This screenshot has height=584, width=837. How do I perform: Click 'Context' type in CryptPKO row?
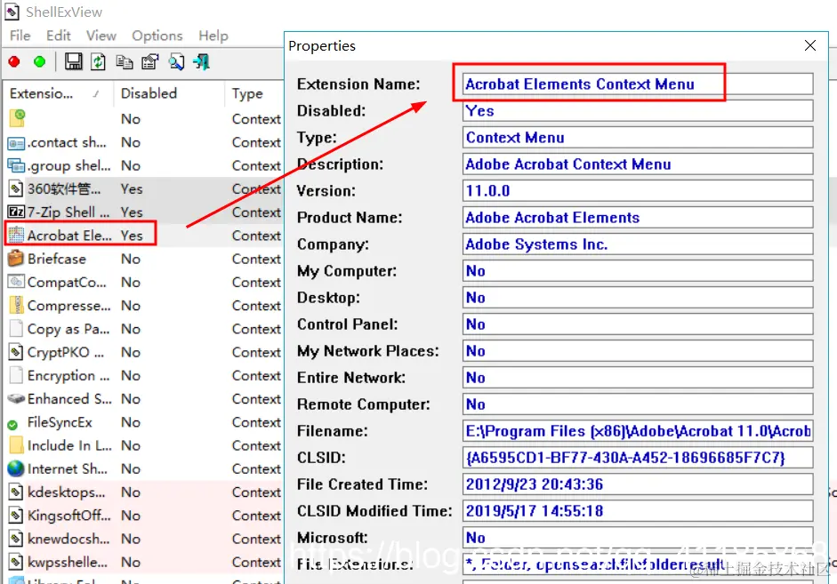[x=256, y=353]
